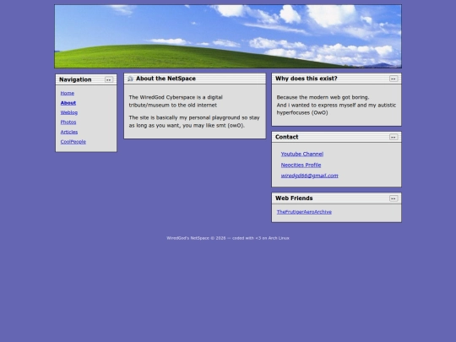Viewport: 456px width, 342px height.
Task: Click the Web Friends heading
Action: click(x=294, y=198)
